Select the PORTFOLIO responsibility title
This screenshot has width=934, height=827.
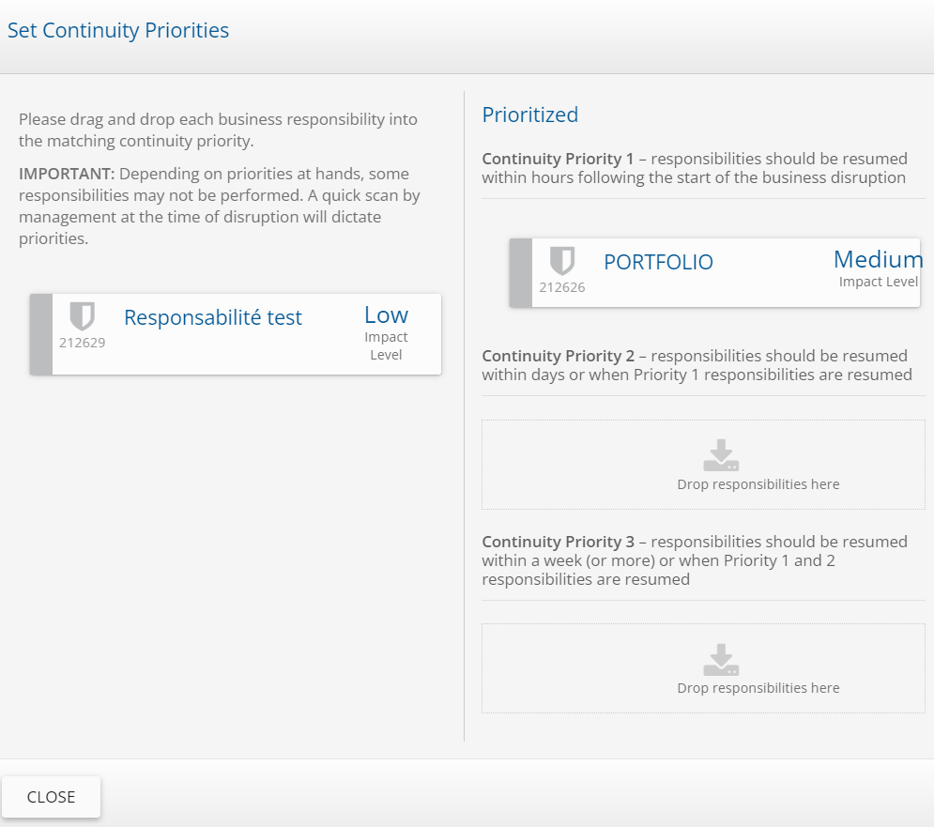point(658,263)
